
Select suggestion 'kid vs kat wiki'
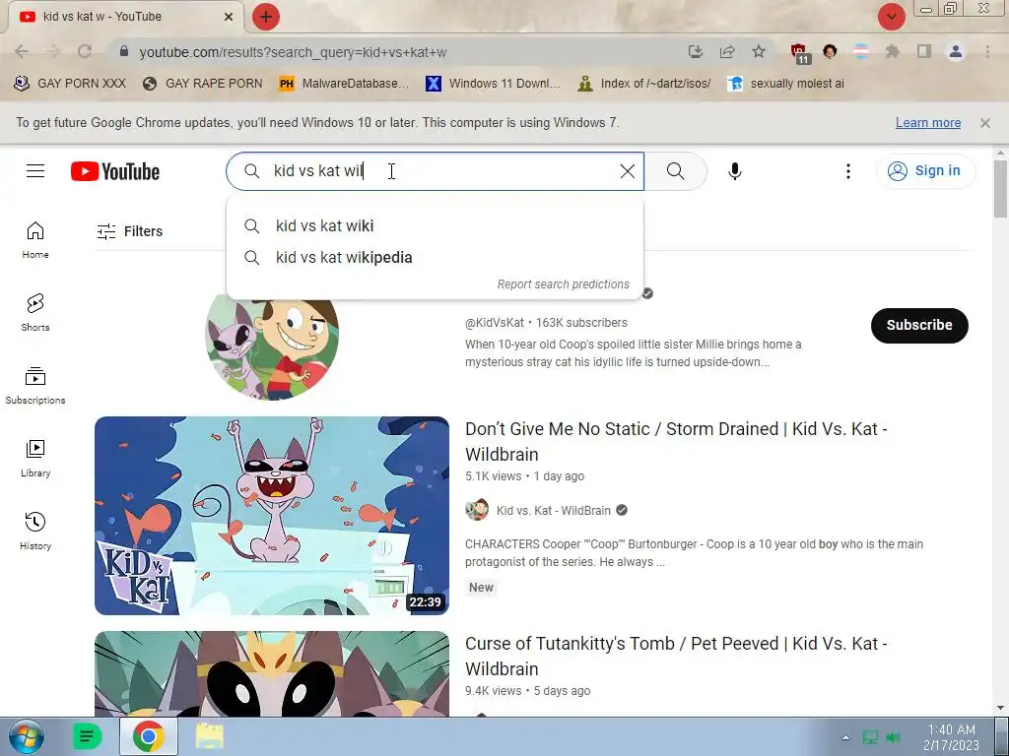(x=435, y=225)
